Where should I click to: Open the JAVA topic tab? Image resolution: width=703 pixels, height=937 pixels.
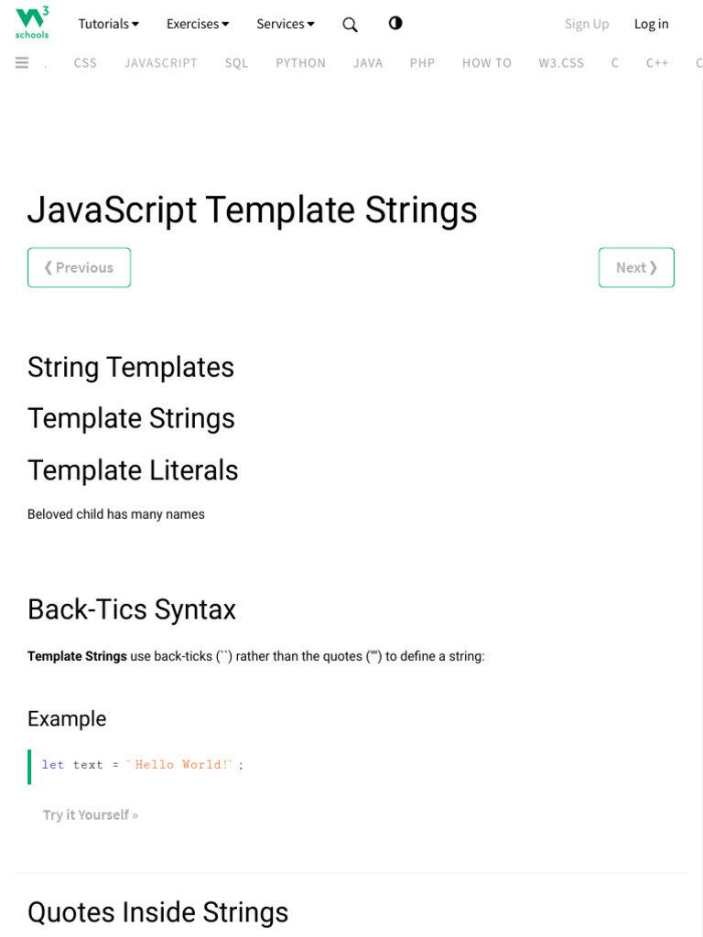(x=368, y=63)
